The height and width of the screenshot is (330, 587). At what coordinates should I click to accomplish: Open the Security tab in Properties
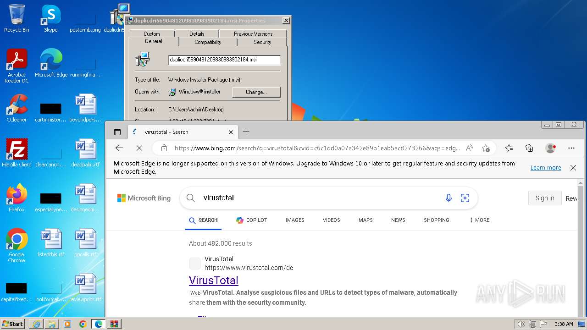point(262,42)
